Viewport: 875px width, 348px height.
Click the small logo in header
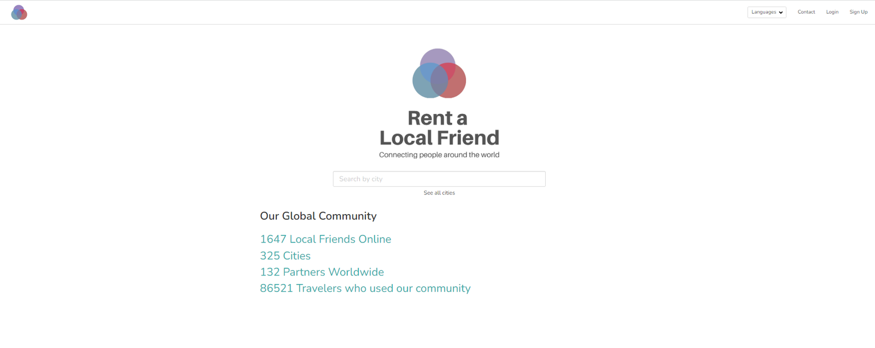pos(19,13)
